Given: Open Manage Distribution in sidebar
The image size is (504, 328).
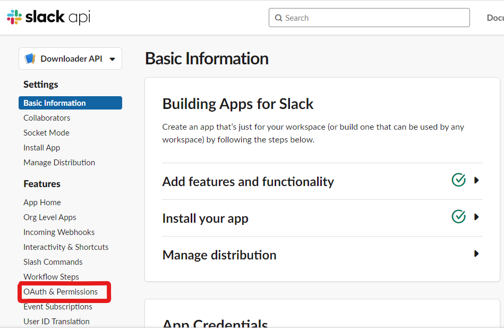Looking at the screenshot, I should (x=59, y=163).
